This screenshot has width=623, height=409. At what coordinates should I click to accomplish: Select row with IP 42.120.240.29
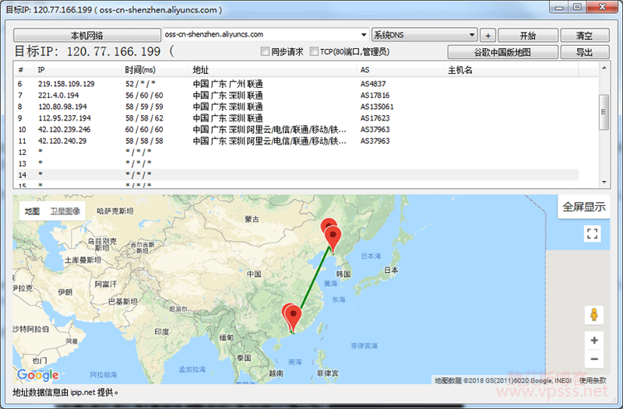(x=297, y=141)
